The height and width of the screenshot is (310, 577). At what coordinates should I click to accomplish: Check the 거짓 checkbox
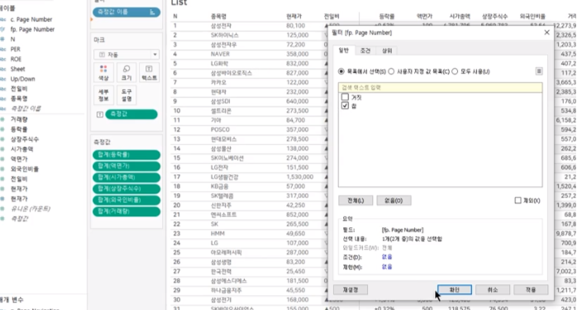point(345,98)
